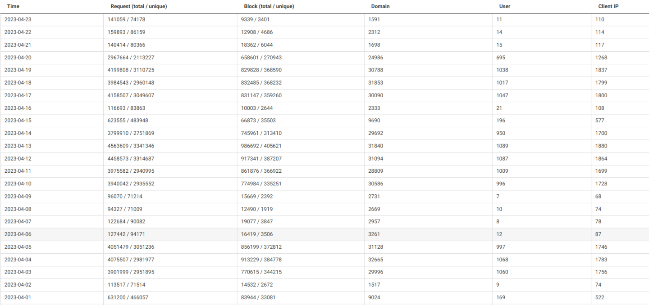The image size is (649, 305).
Task: Click the user count 7 for 2023-04-09
Action: [498, 196]
